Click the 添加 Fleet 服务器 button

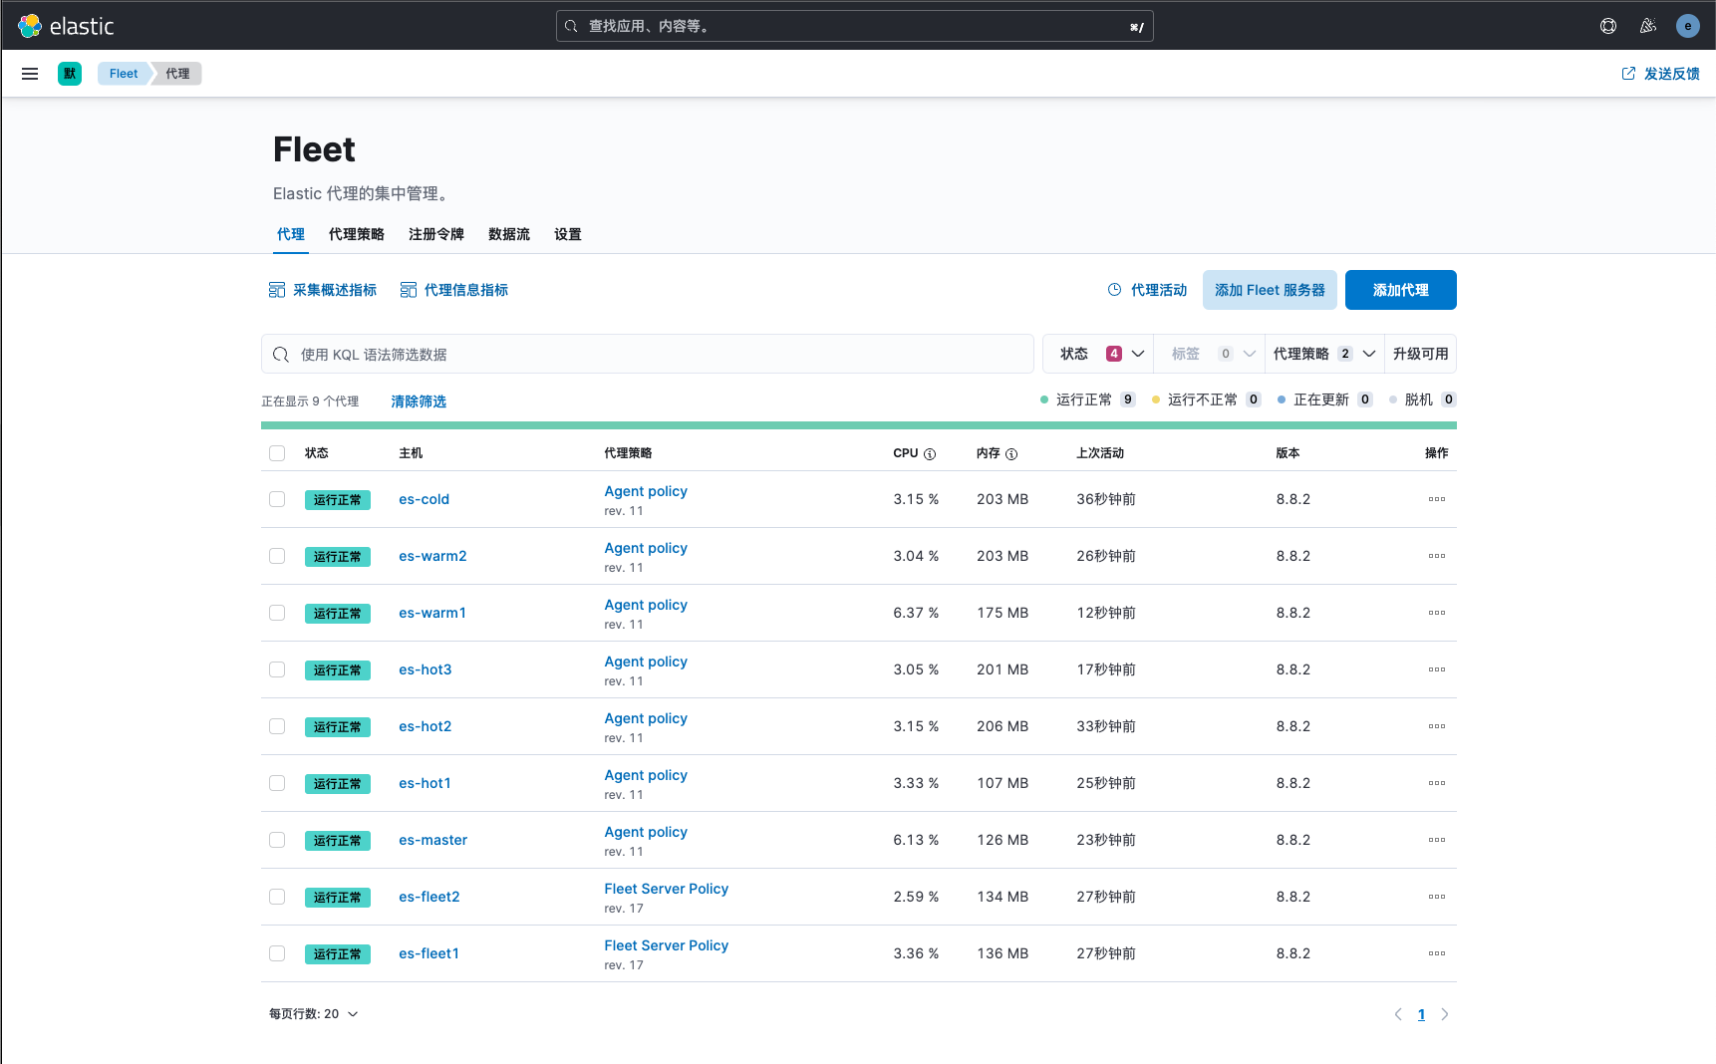(x=1270, y=290)
